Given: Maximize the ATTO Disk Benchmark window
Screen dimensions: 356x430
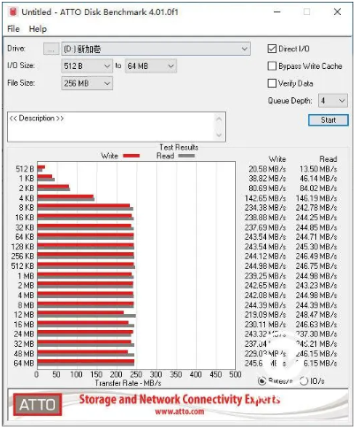Looking at the screenshot, I should [x=307, y=12].
